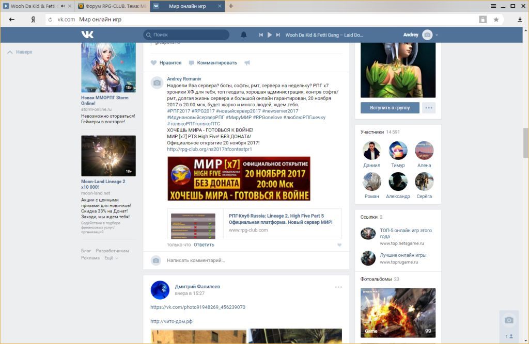Open Andrey Romaniv profile name
Viewport: 529px width, 344px height.
184,79
